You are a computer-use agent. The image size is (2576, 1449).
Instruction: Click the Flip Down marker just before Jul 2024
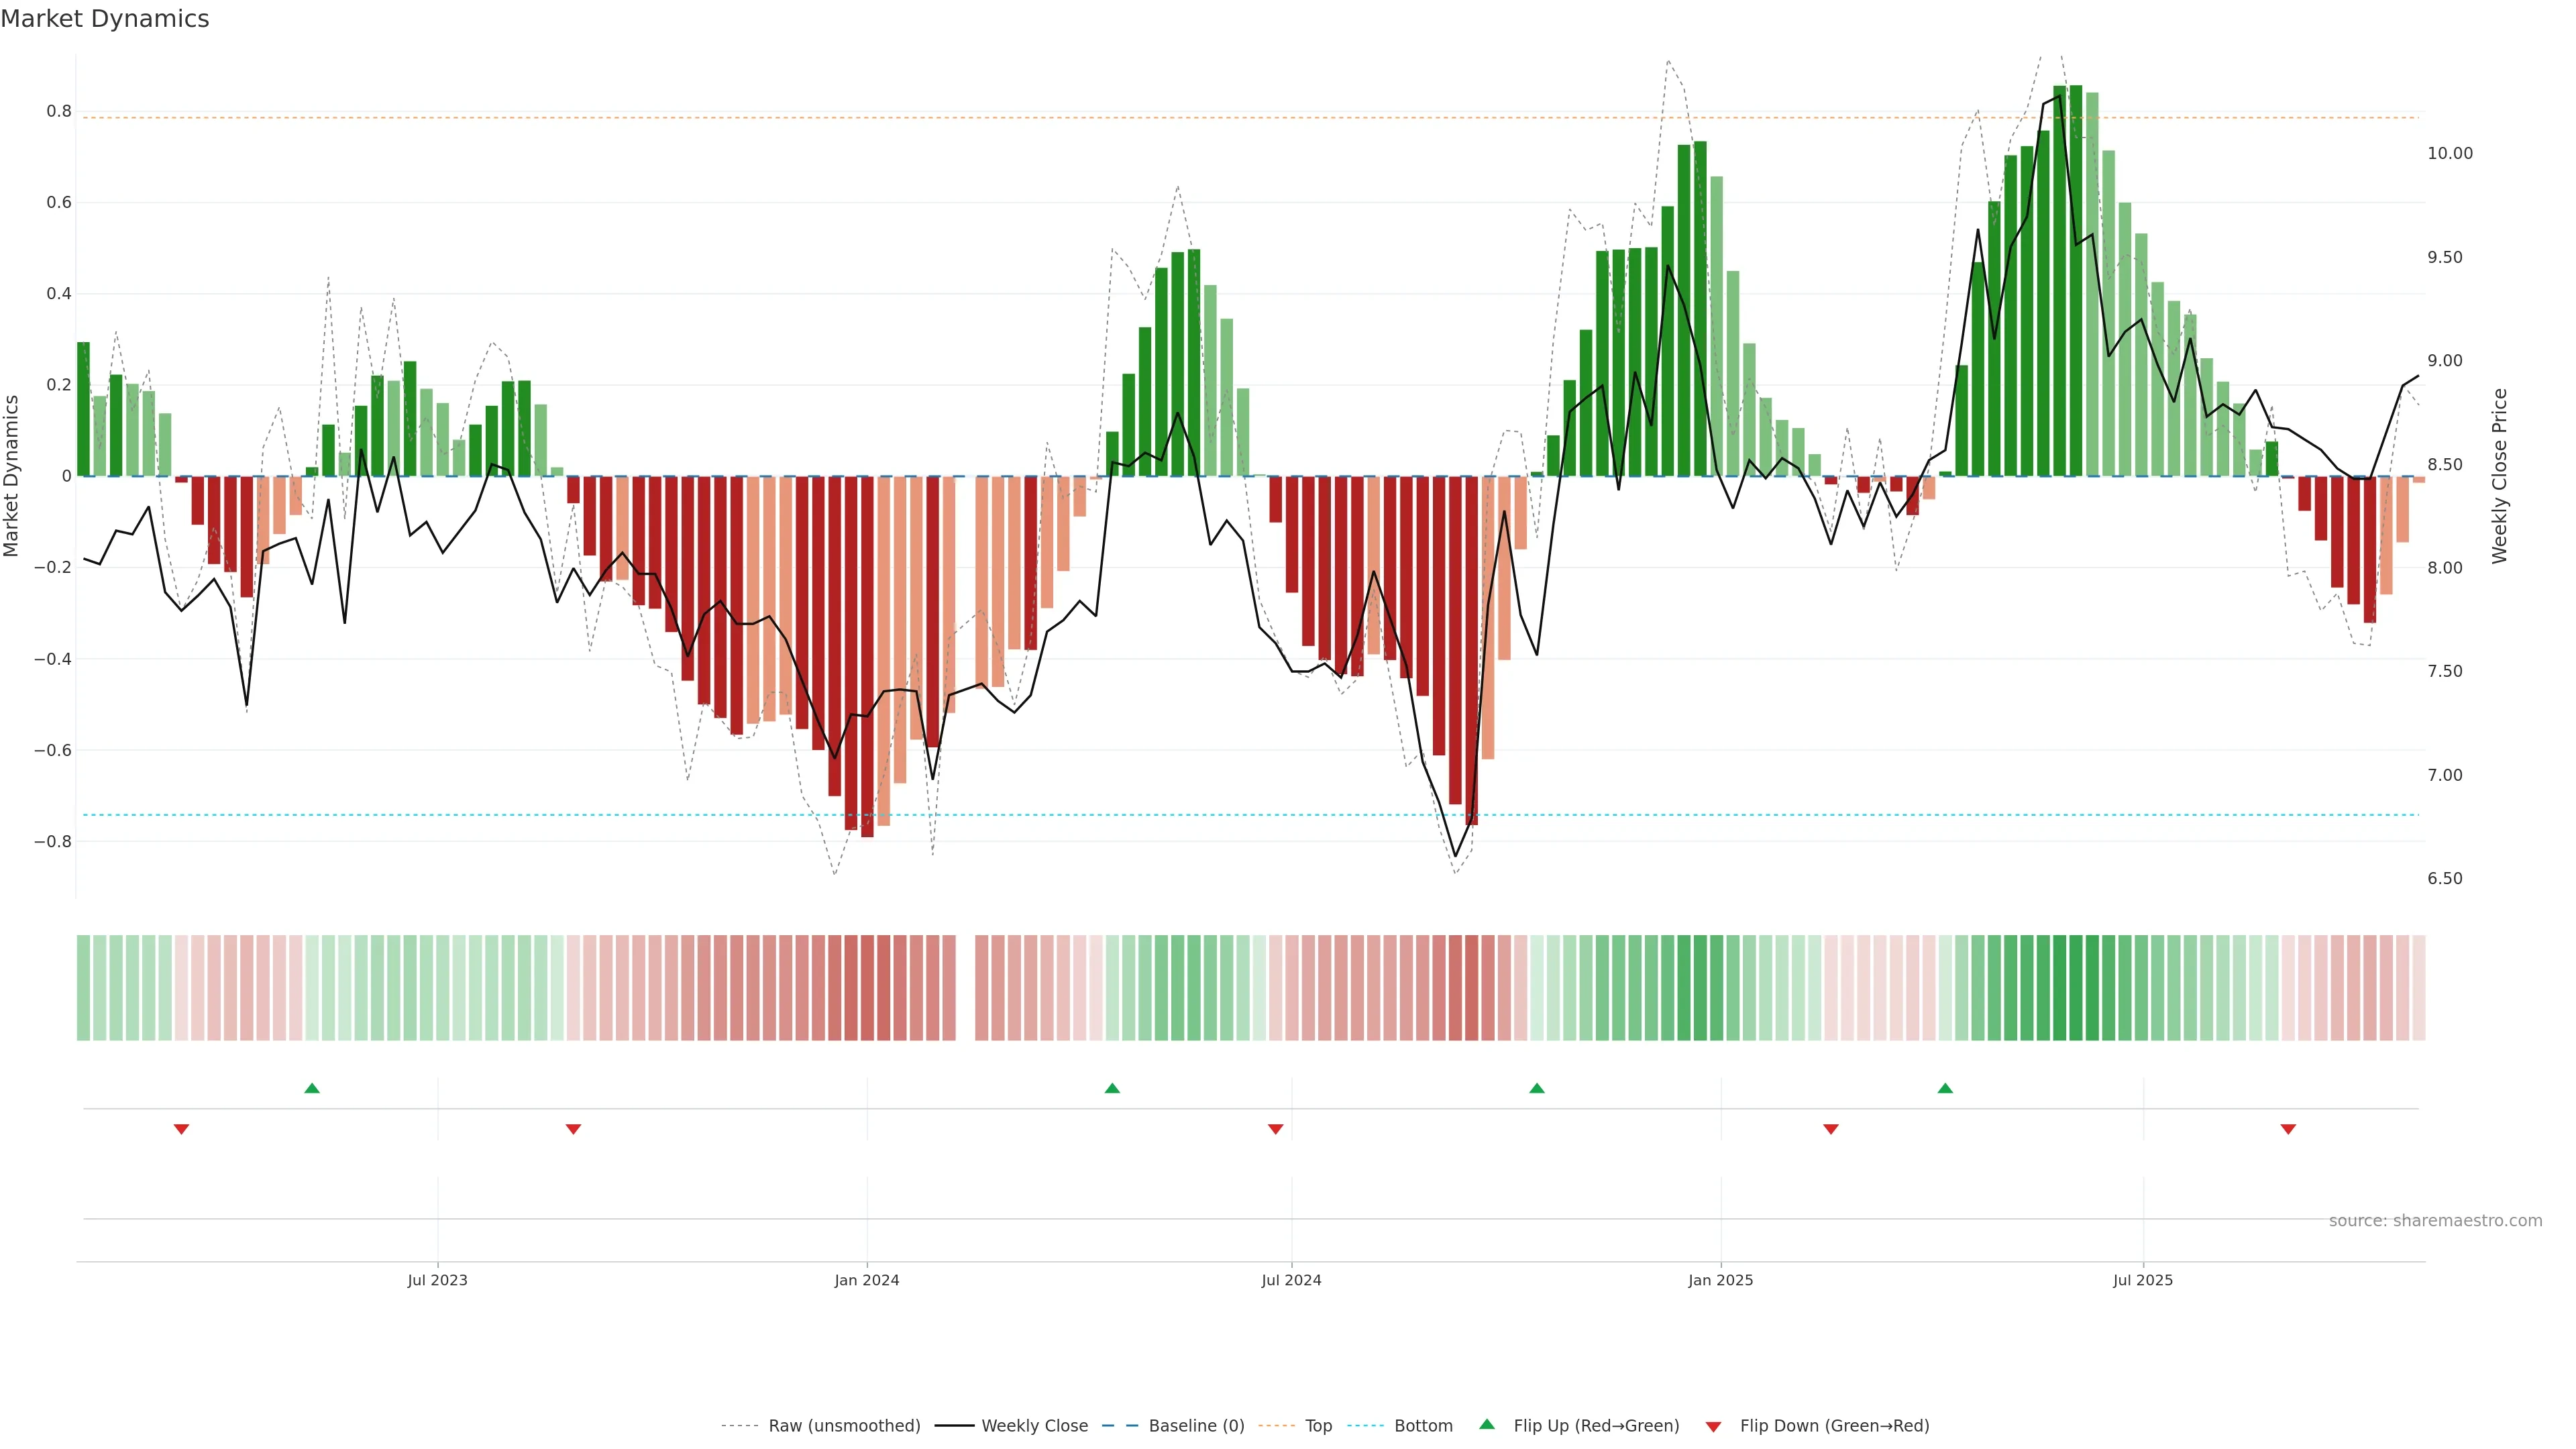point(1275,1129)
